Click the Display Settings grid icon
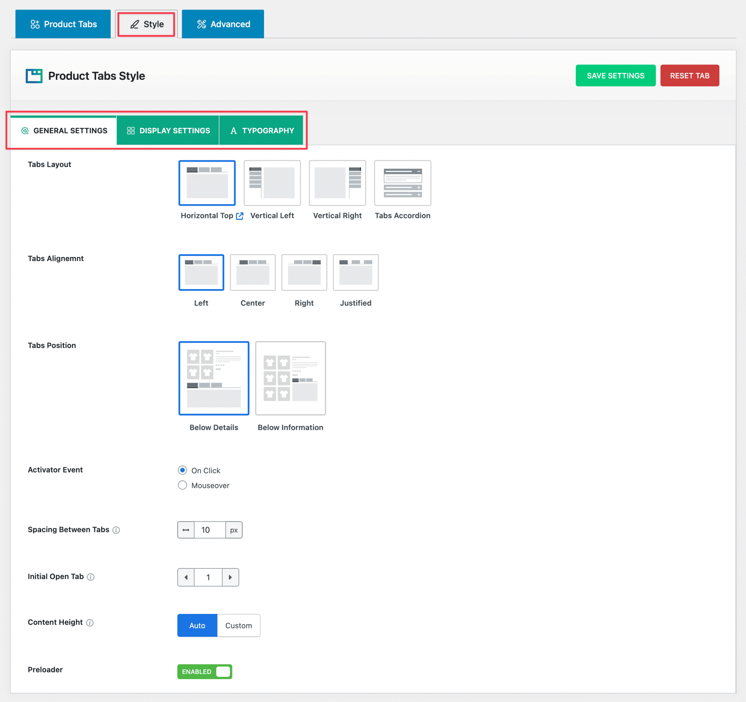Viewport: 746px width, 702px height. coord(131,130)
